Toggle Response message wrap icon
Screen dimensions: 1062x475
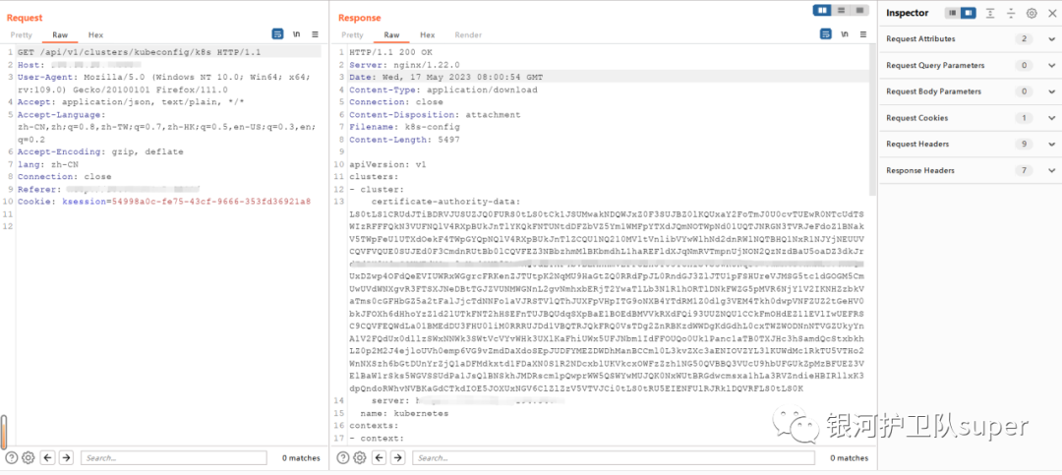[826, 33]
